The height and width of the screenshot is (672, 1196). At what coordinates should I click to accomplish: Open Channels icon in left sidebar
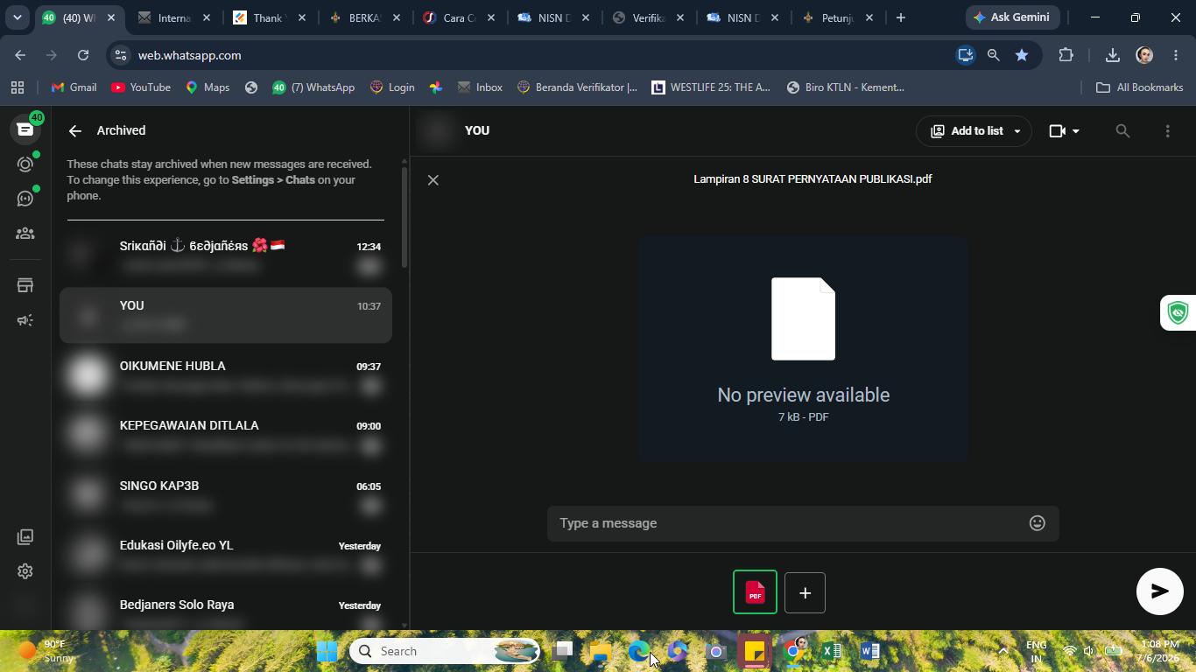(x=25, y=199)
